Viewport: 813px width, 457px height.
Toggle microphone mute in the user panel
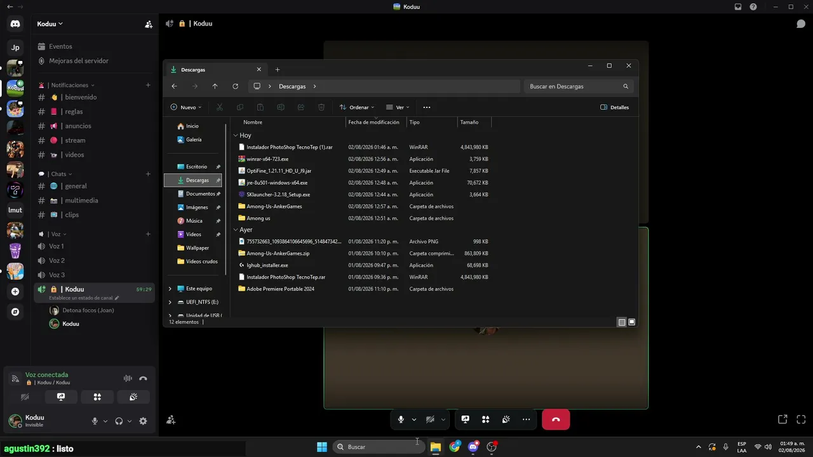coord(95,421)
